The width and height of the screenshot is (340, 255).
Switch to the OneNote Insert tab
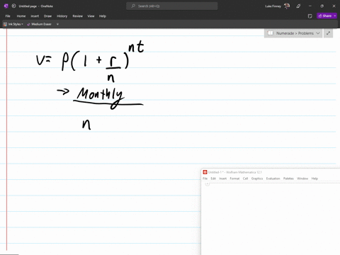point(35,16)
